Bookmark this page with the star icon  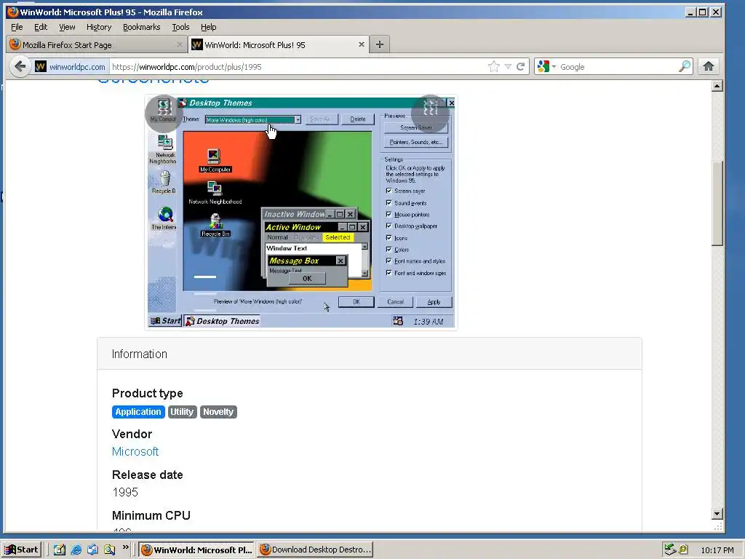(x=494, y=66)
